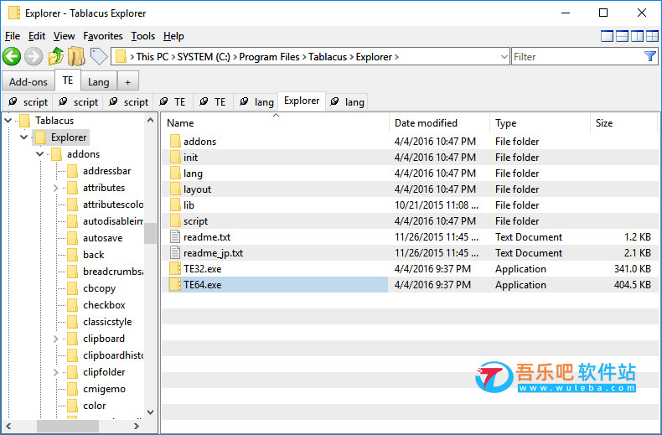The width and height of the screenshot is (662, 435).
Task: Click SYSTEM (C:) in the breadcrumb
Action: coord(204,57)
